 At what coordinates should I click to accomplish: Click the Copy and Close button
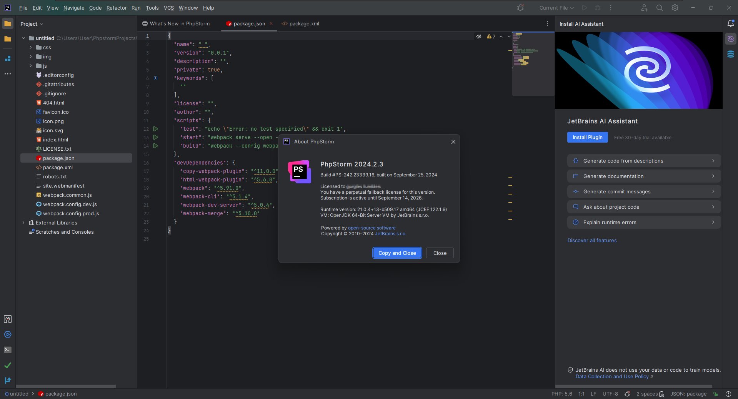tap(397, 253)
